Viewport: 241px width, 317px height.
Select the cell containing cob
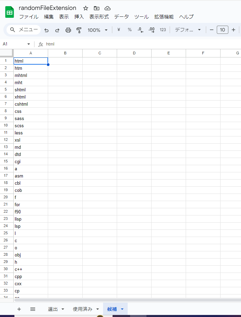[x=31, y=190]
